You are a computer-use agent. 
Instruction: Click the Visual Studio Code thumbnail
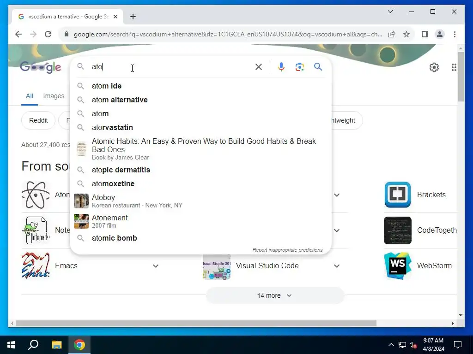(217, 267)
